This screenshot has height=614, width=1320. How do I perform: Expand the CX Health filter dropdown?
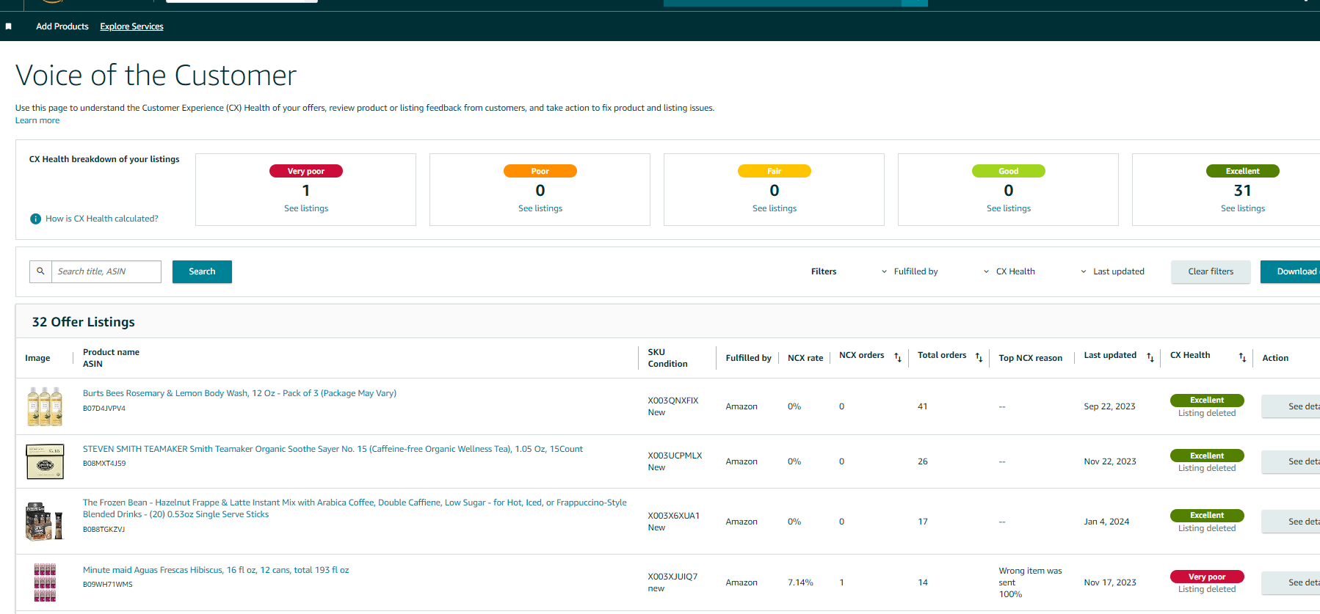1009,271
